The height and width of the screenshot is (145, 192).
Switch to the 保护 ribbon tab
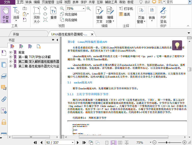tap(84, 2)
